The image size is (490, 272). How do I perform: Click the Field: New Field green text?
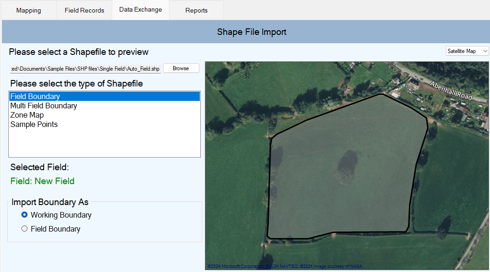(x=42, y=181)
